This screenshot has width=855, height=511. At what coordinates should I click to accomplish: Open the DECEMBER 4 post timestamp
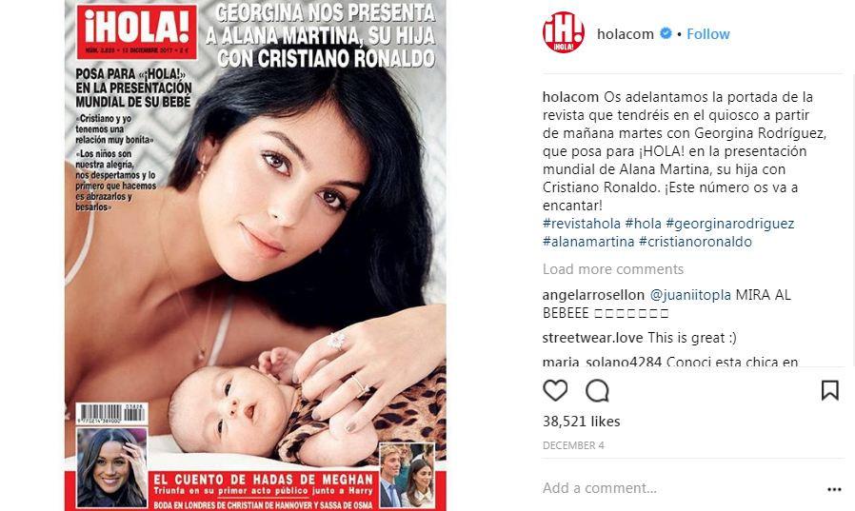coord(573,445)
